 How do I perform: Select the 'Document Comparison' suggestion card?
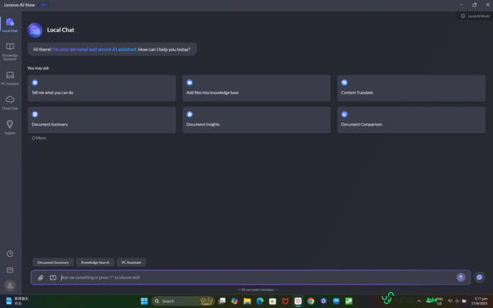tap(411, 120)
